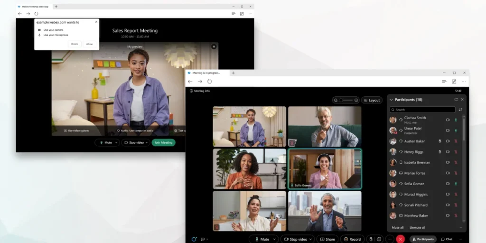Toggle Clarissa Smith's microphone
486x243 pixels.
(456, 120)
